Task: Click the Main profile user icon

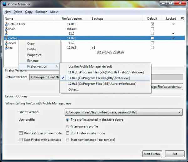Action: [6, 29]
